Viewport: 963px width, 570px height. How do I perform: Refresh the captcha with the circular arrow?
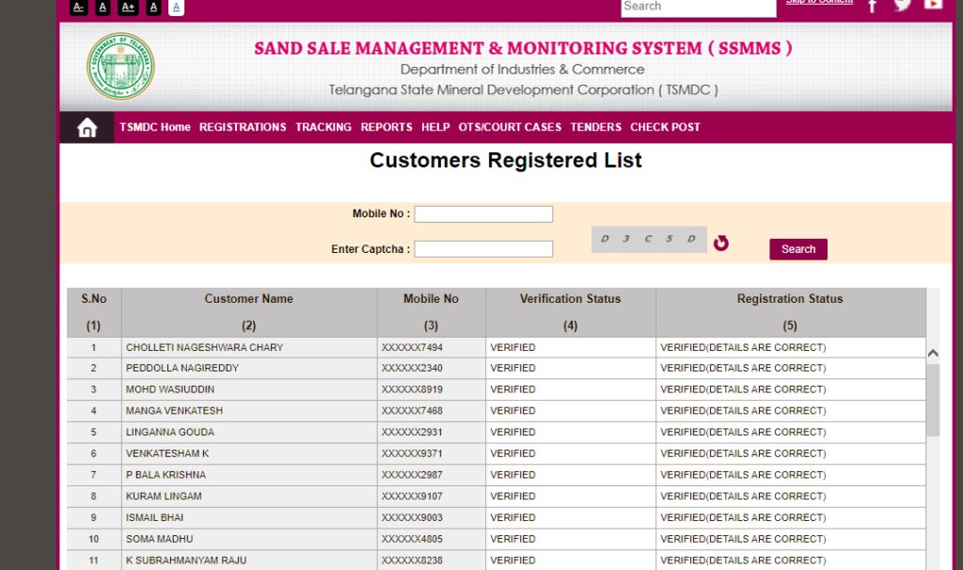pos(721,244)
